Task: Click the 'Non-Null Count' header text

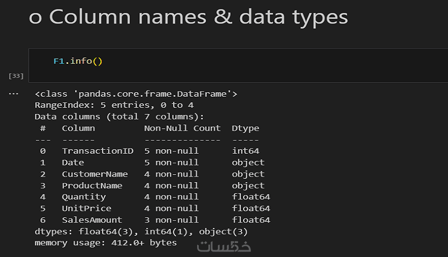Action: [183, 128]
